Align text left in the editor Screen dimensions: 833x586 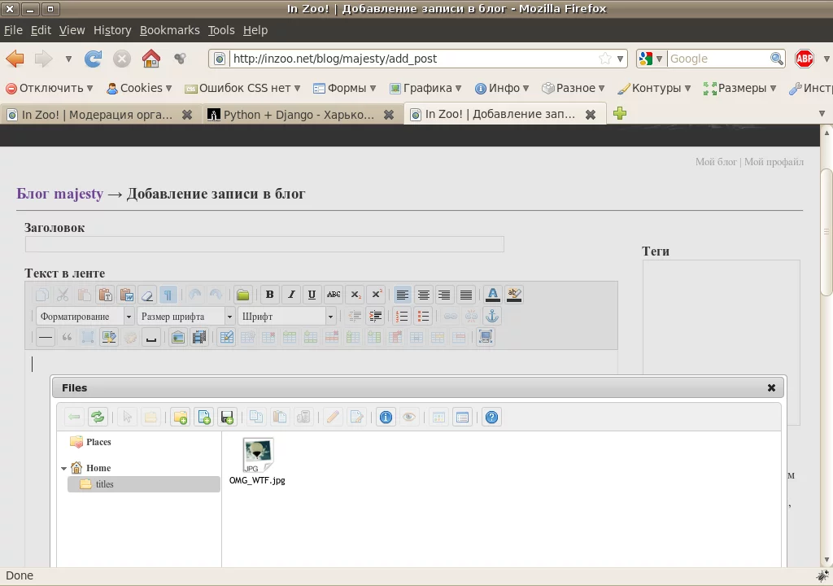402,295
